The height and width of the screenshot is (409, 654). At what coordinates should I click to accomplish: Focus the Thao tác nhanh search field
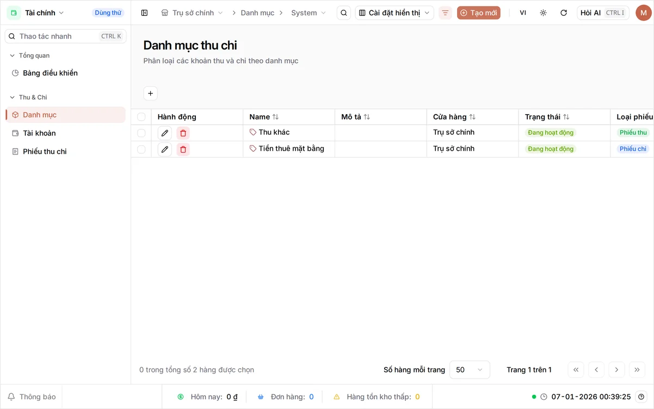(x=65, y=36)
